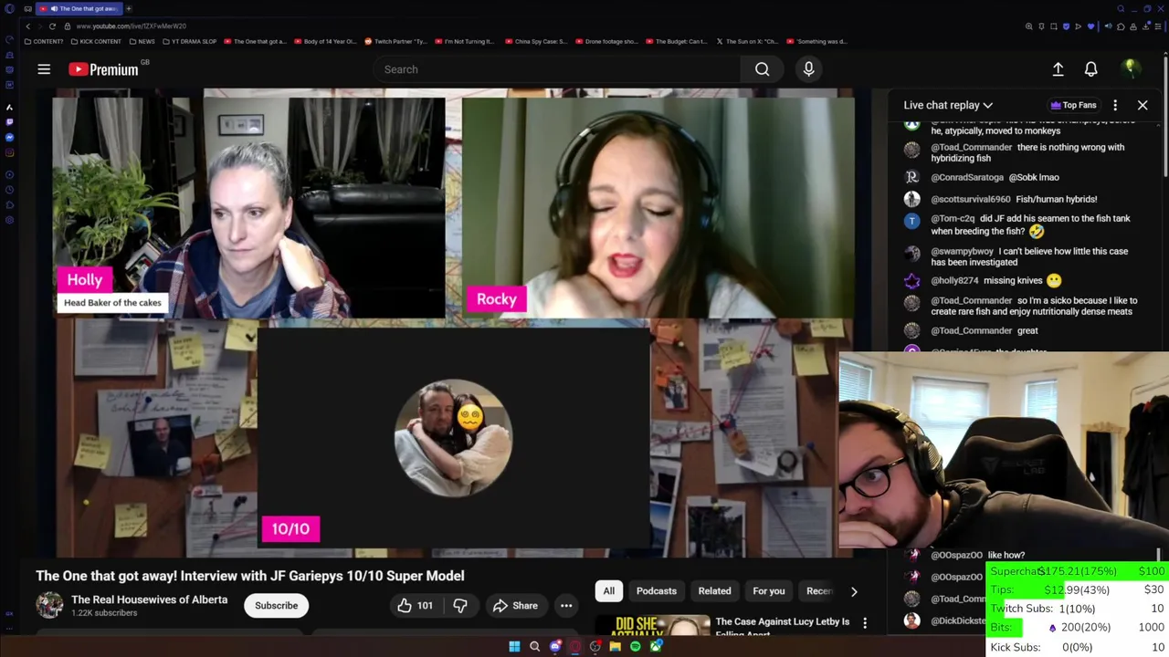Open more actions menu beside Share

pos(566,606)
